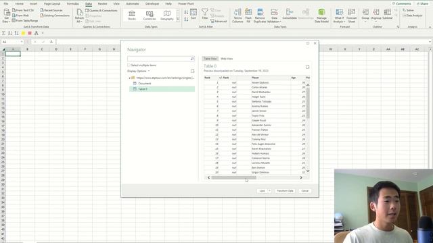Click Forecast Sheet

pyautogui.click(x=352, y=16)
